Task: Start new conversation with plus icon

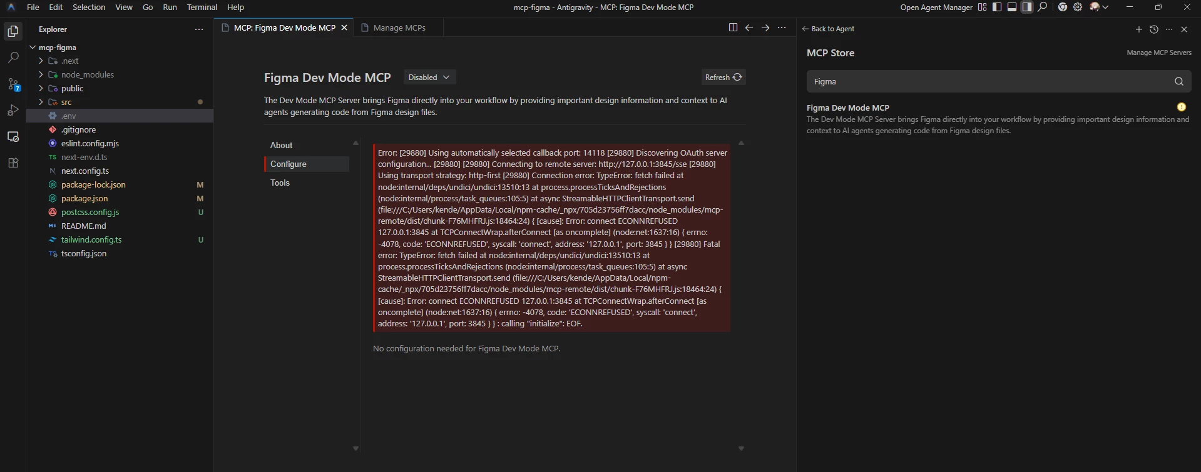Action: [x=1139, y=29]
